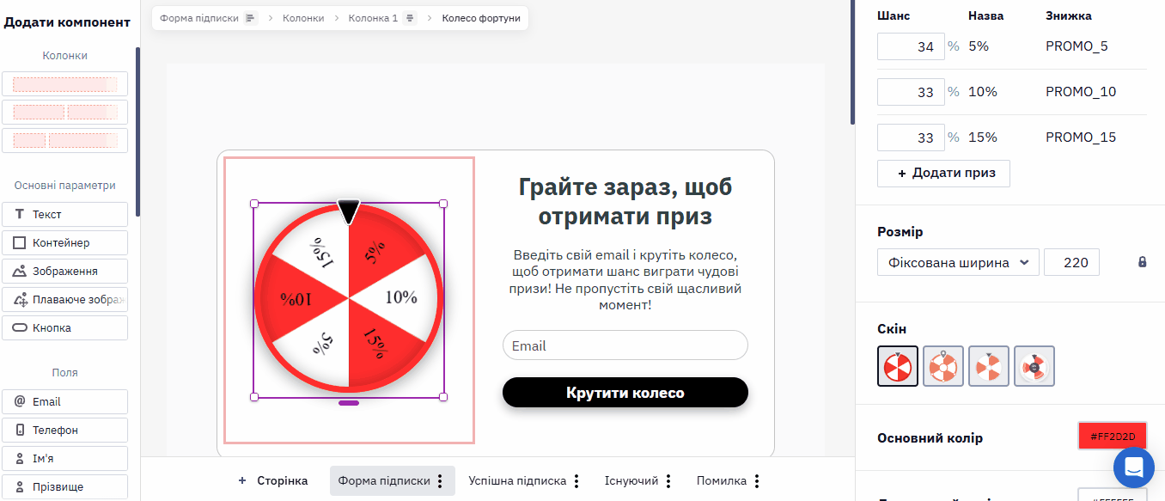Viewport: 1165px width, 501px height.
Task: Open the Фіксована ширина size dropdown
Action: coord(958,262)
